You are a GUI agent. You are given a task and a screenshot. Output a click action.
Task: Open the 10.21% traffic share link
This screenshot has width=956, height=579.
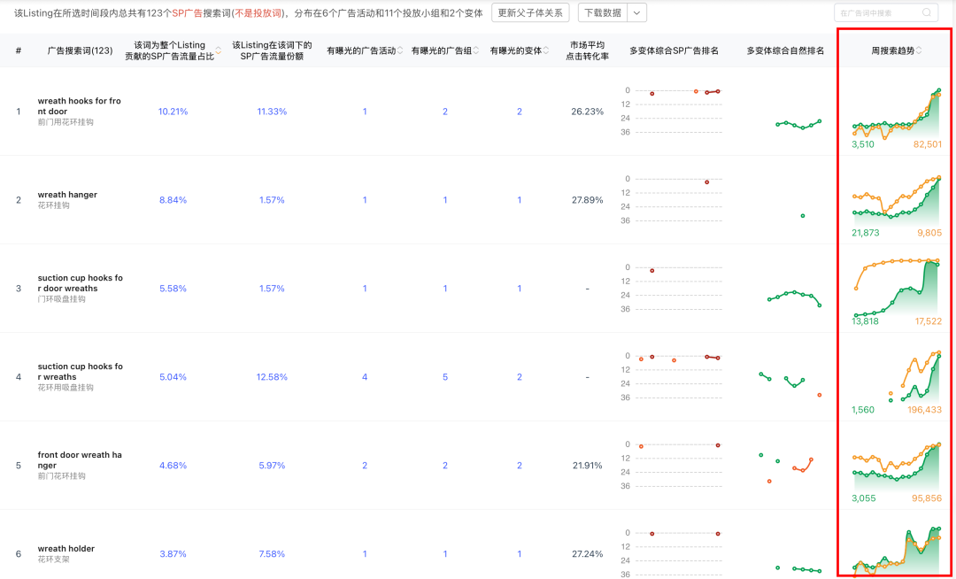[174, 112]
